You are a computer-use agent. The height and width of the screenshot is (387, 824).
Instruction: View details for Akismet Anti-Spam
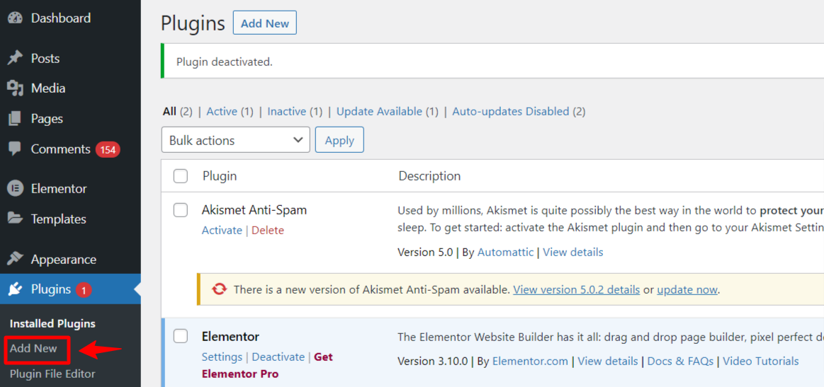(x=572, y=252)
